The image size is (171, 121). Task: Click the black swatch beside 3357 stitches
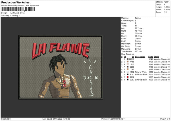(x=128, y=80)
